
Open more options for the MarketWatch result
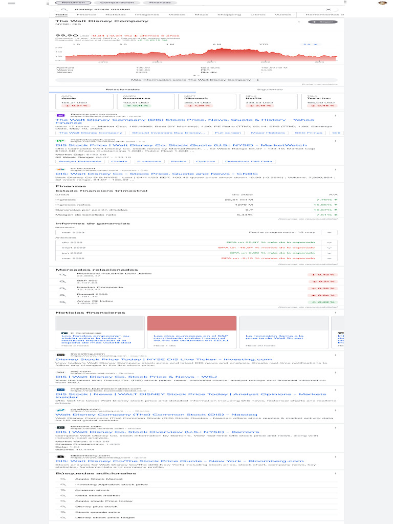point(335,141)
